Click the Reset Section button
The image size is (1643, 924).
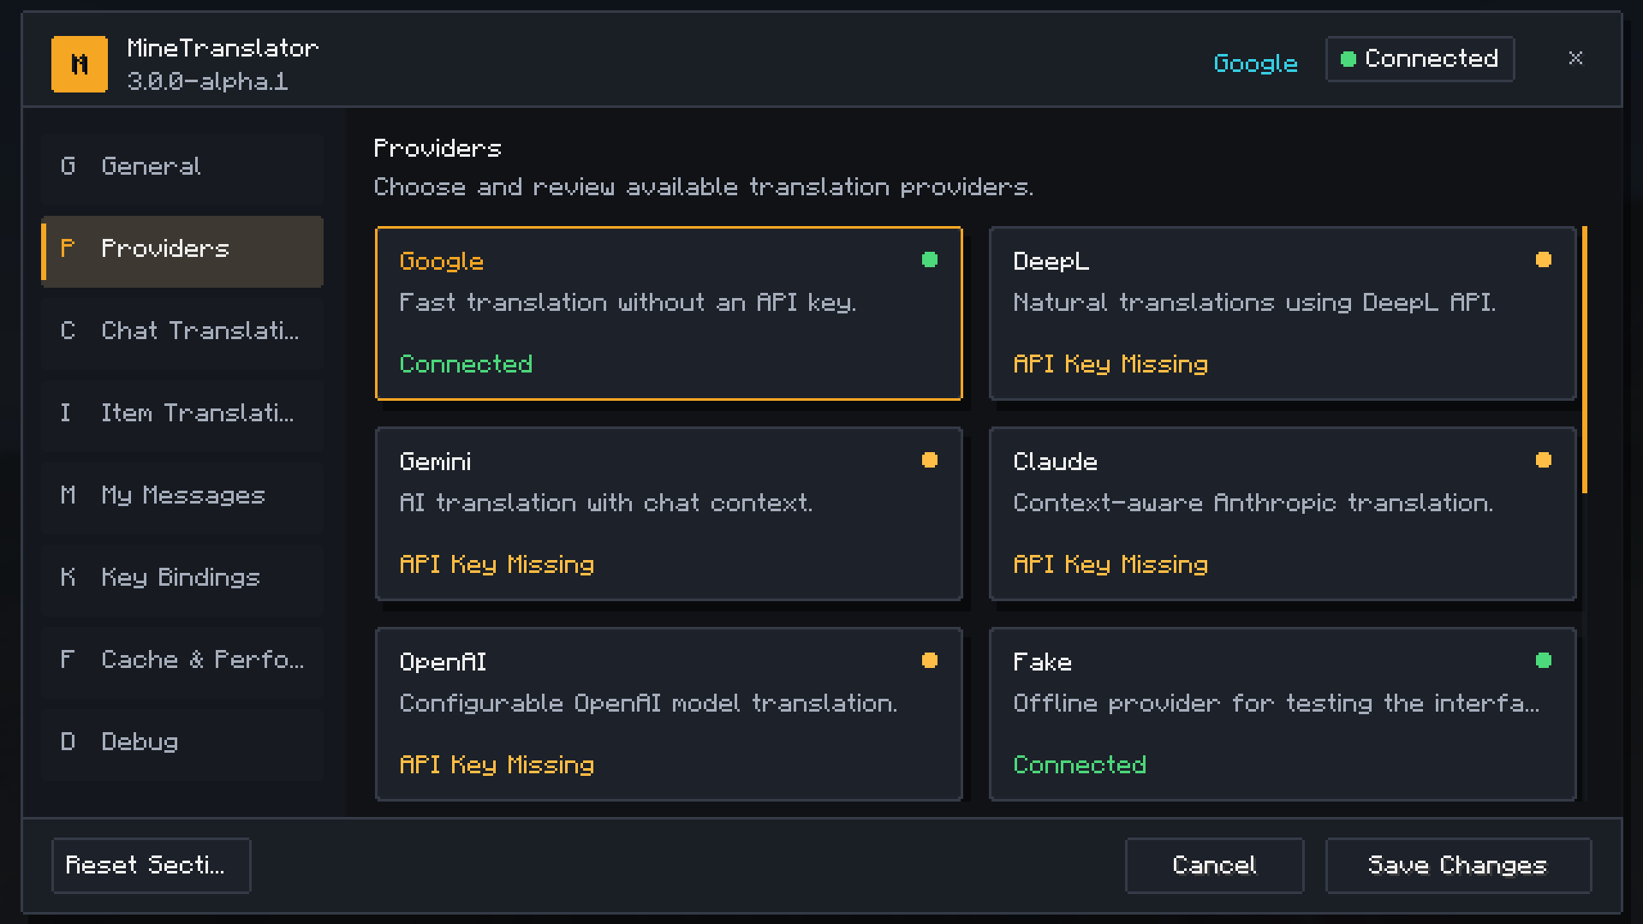[151, 866]
